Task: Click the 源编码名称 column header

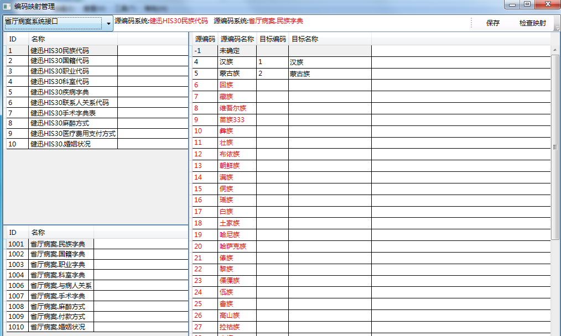Action: point(237,39)
